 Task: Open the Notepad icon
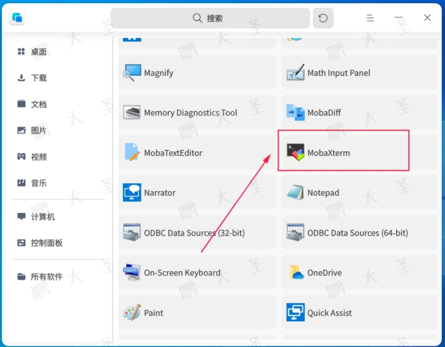(295, 192)
